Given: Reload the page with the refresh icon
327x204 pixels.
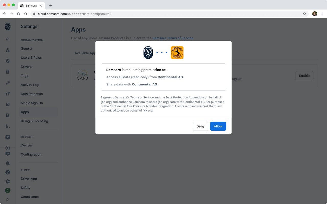Looking at the screenshot, I should (19, 14).
